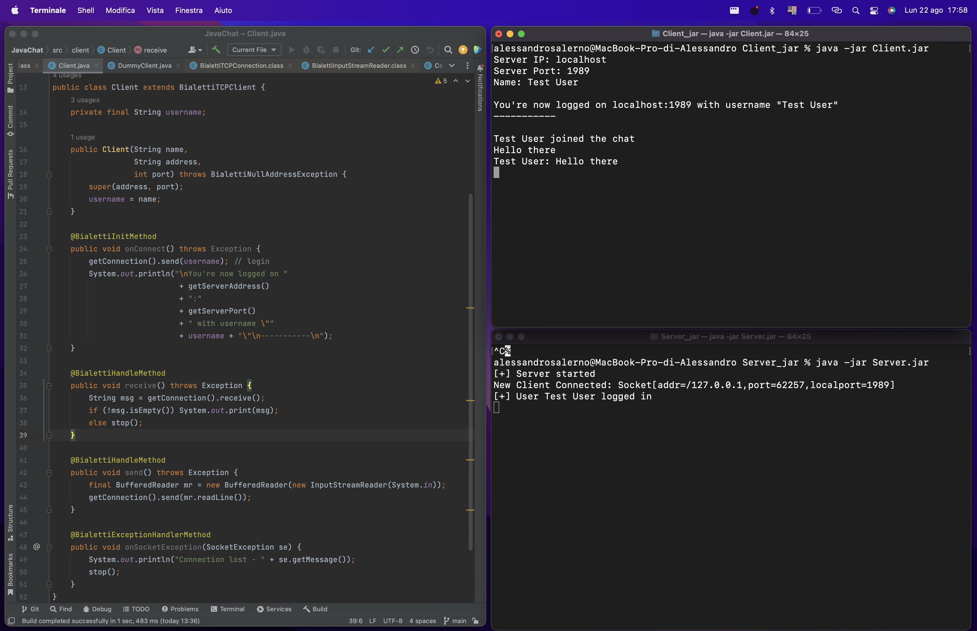Switch to BialettiTCPConnection.class tab

(x=241, y=66)
